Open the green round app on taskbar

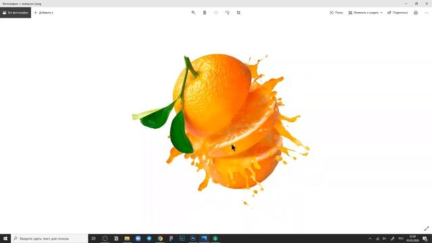(215, 238)
